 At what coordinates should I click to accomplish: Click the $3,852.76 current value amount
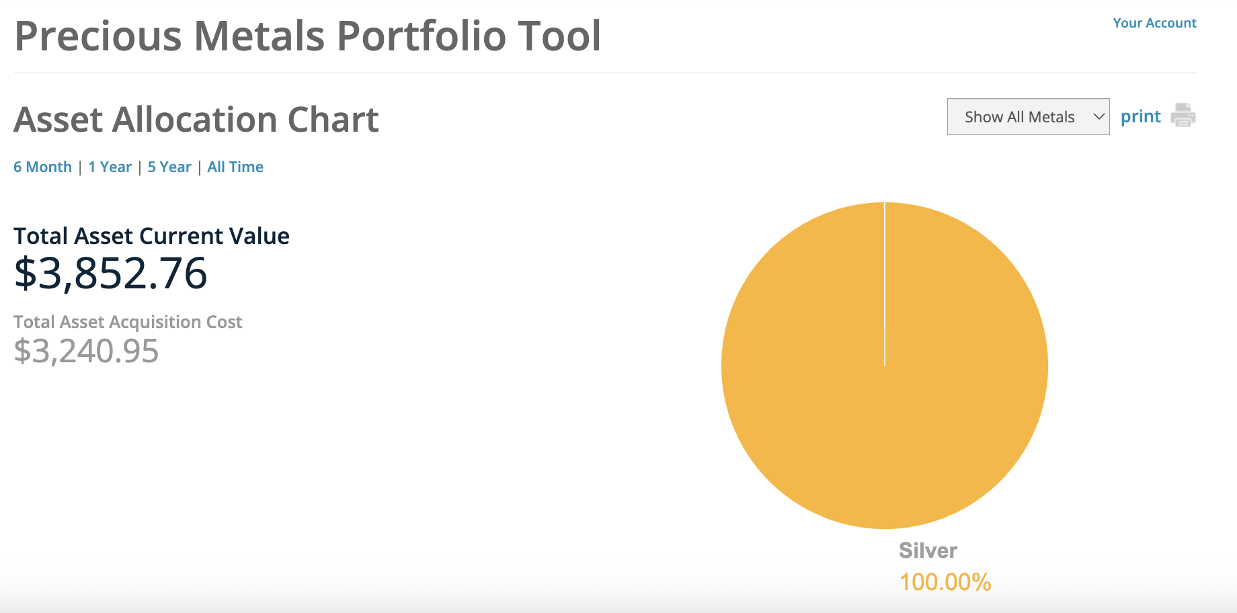[110, 274]
